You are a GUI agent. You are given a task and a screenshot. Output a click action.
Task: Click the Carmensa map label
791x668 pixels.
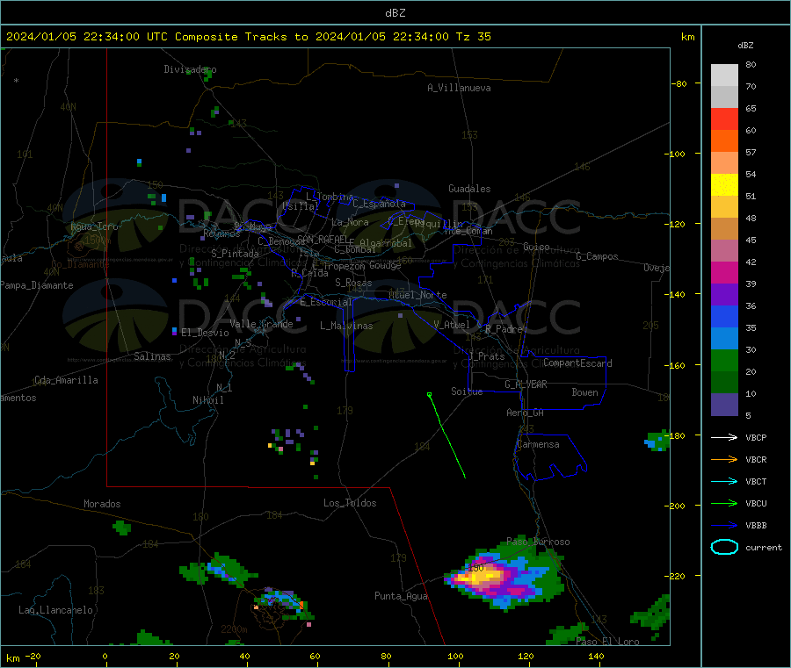pyautogui.click(x=538, y=444)
